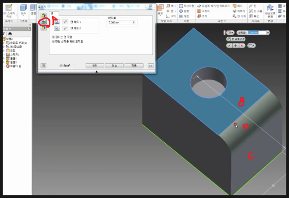Select the Delete Face tool
289x198 pixels.
[x=239, y=16]
